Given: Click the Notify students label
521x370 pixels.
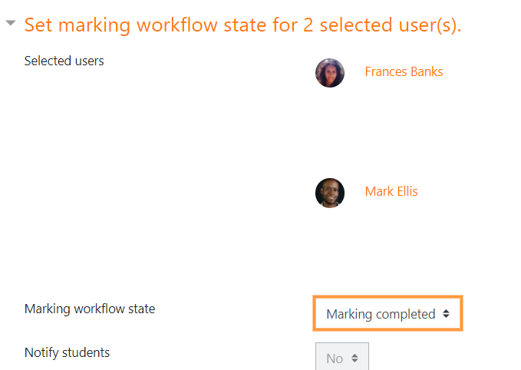Looking at the screenshot, I should point(67,352).
